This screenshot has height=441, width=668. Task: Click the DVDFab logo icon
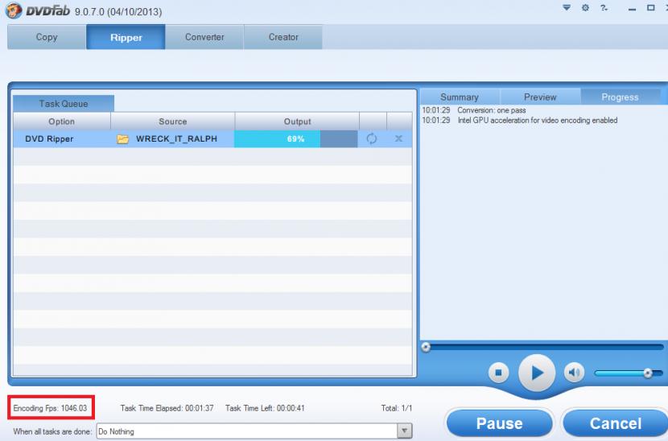(14, 10)
